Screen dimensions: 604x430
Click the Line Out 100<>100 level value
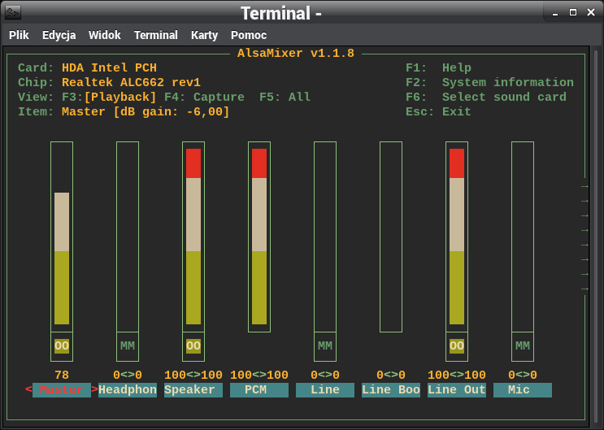click(x=457, y=375)
